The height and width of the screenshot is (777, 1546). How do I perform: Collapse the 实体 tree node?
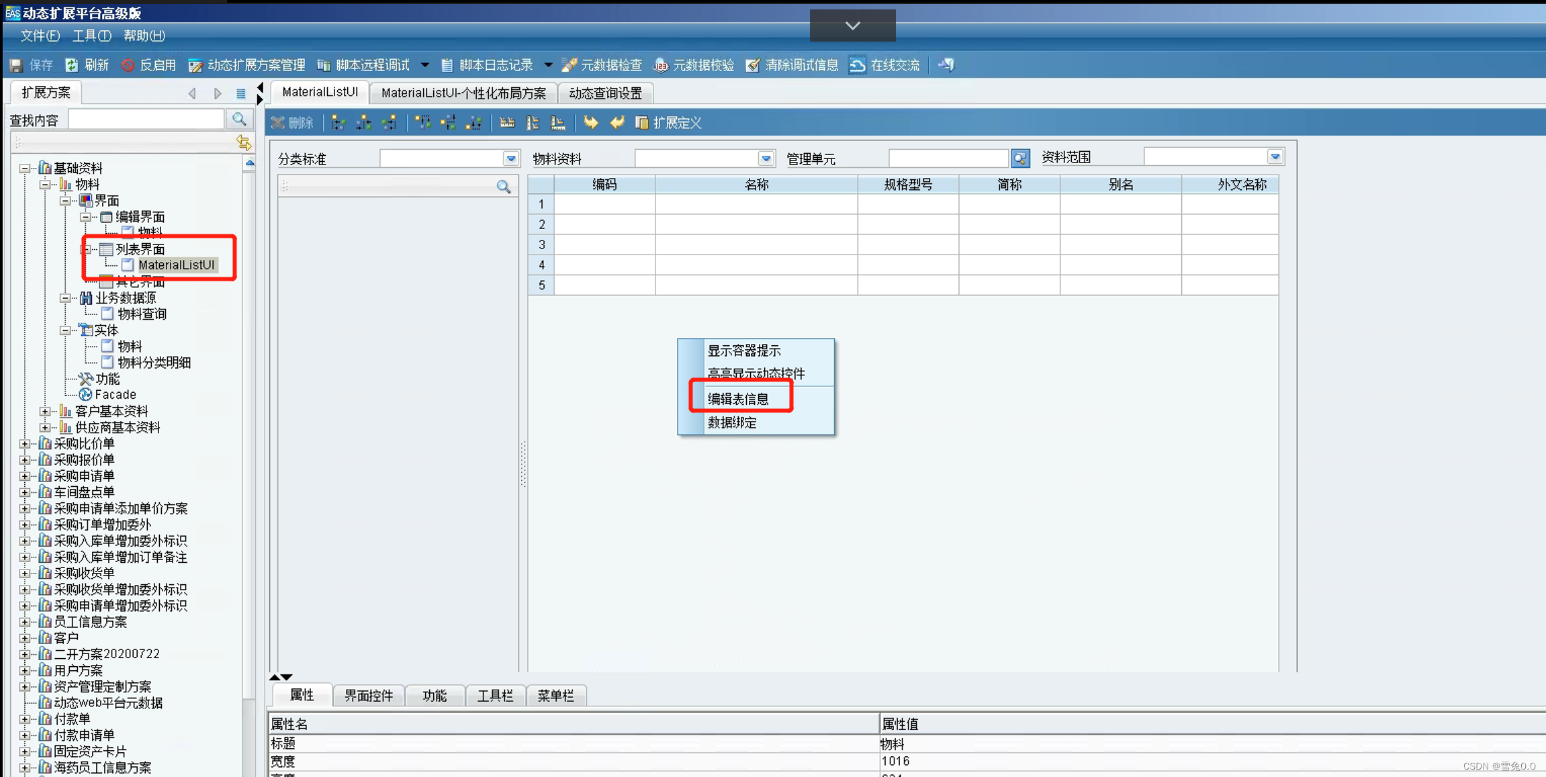tap(65, 330)
